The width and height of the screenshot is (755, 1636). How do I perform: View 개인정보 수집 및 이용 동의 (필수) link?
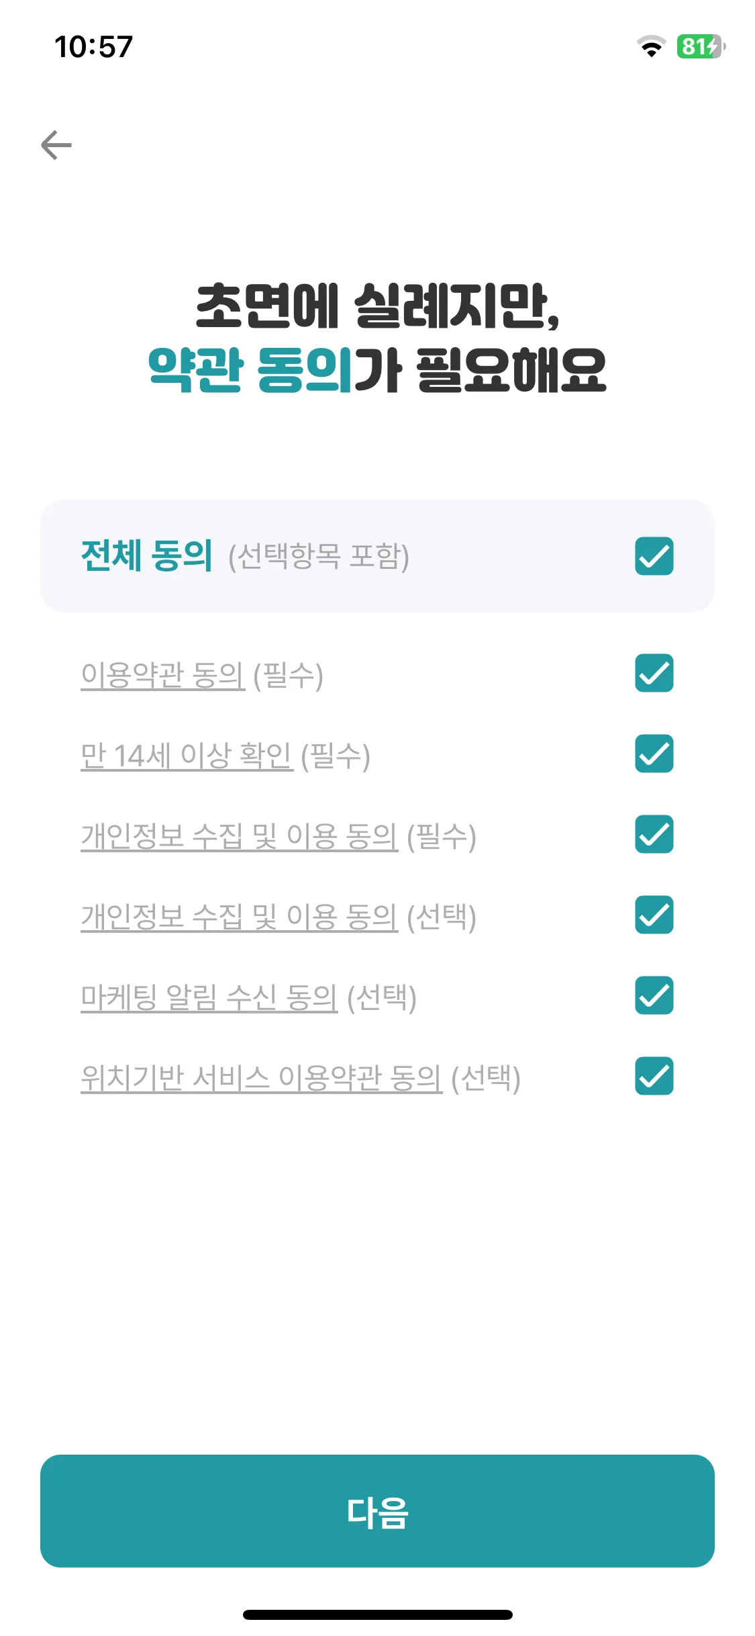240,836
